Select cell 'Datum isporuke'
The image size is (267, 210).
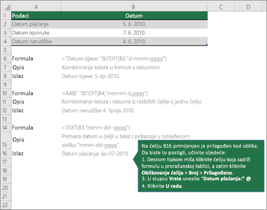[x=36, y=33]
